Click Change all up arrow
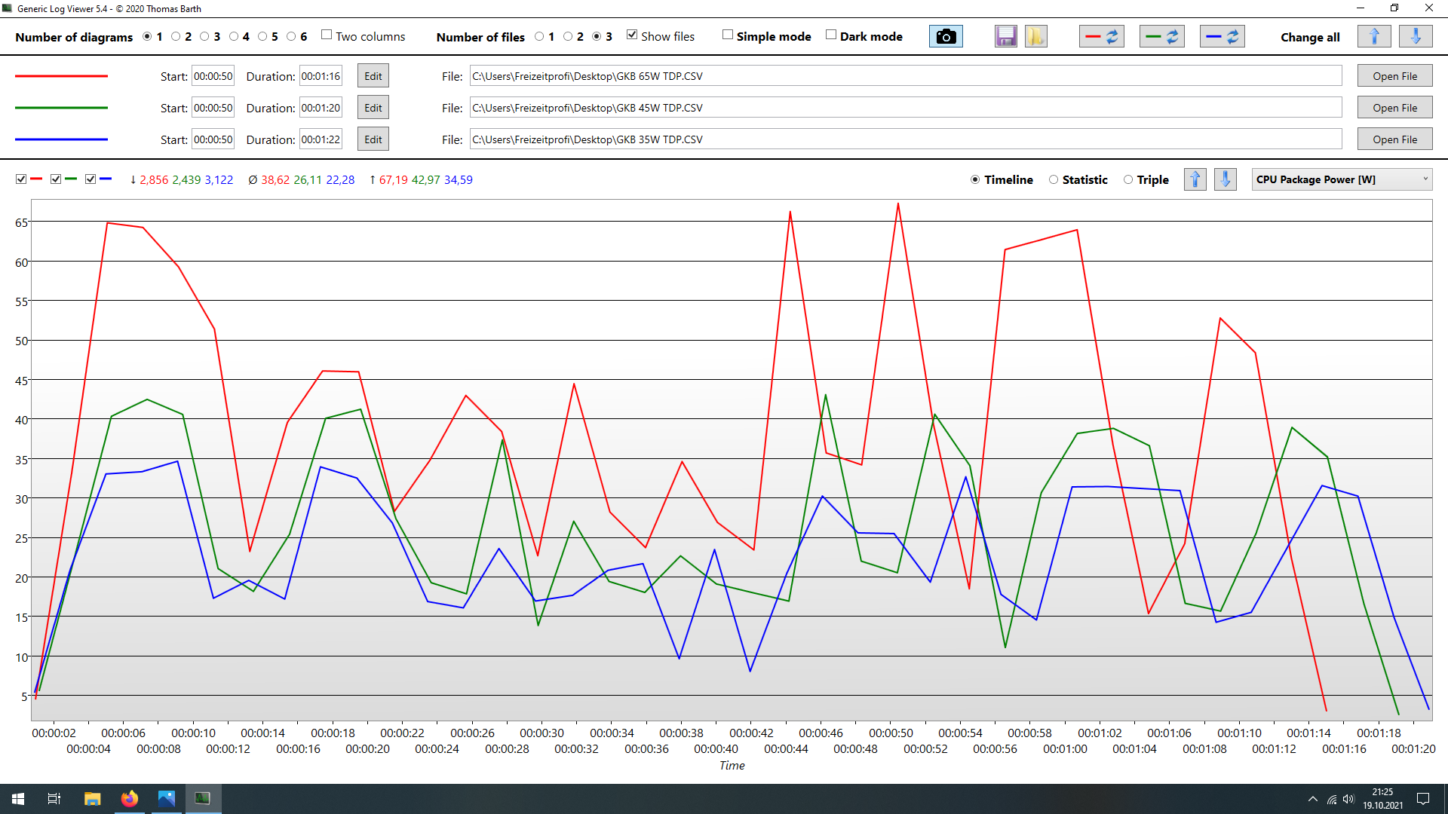 point(1374,36)
